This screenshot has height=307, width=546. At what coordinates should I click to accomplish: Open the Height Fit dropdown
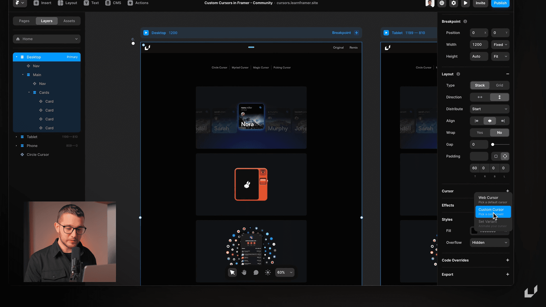(500, 57)
